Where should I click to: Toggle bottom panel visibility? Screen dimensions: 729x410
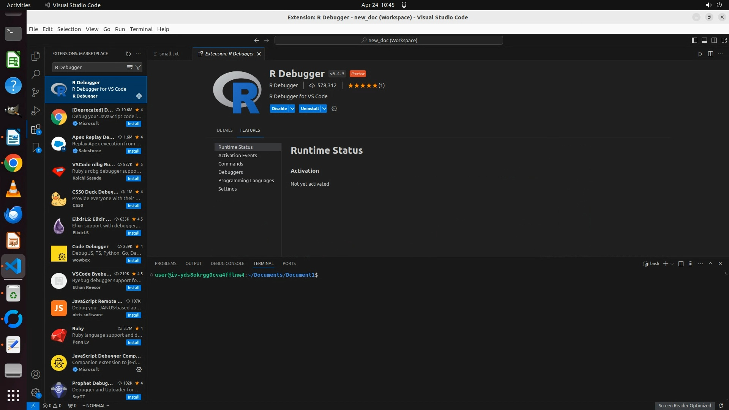[x=704, y=40]
